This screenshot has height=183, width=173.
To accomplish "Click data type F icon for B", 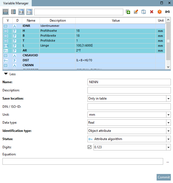I will click(x=14, y=36).
